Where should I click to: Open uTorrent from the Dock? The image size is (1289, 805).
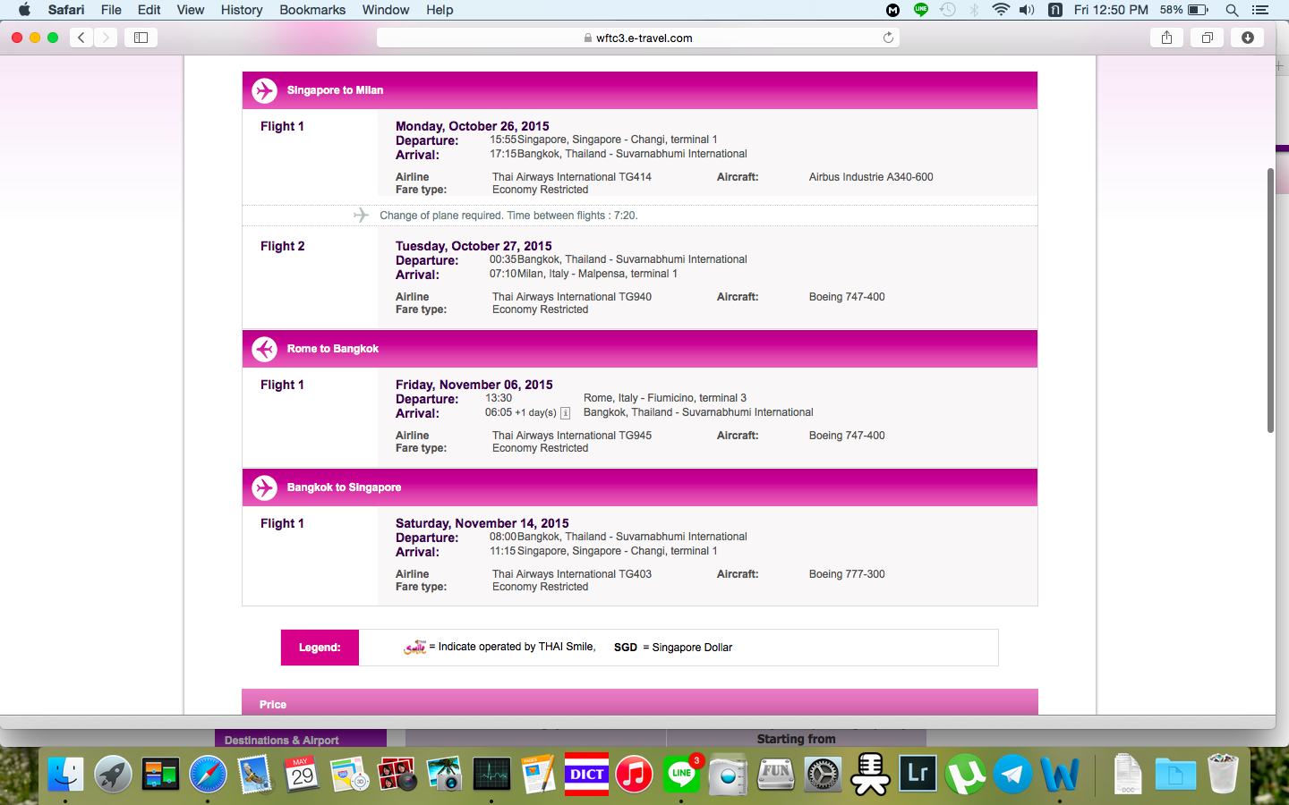pyautogui.click(x=965, y=775)
